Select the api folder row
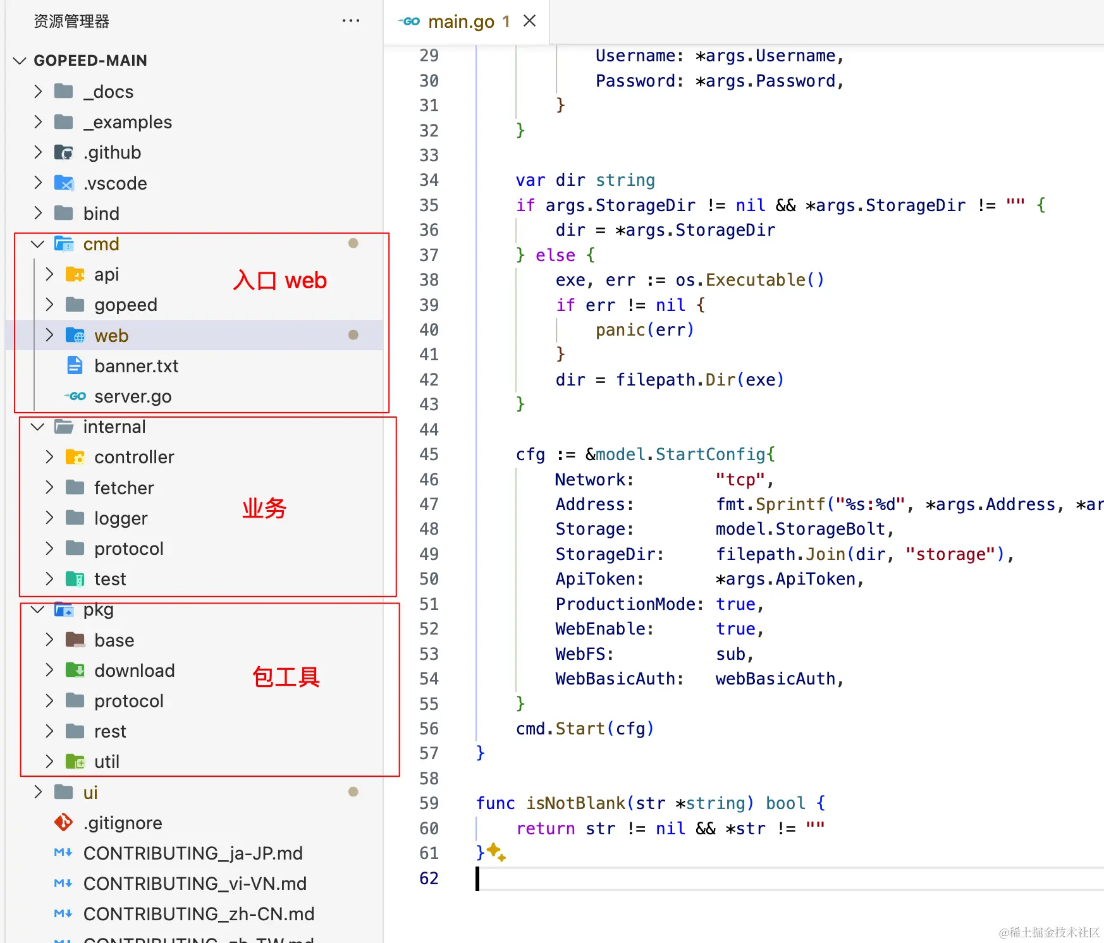The width and height of the screenshot is (1104, 943). click(193, 274)
